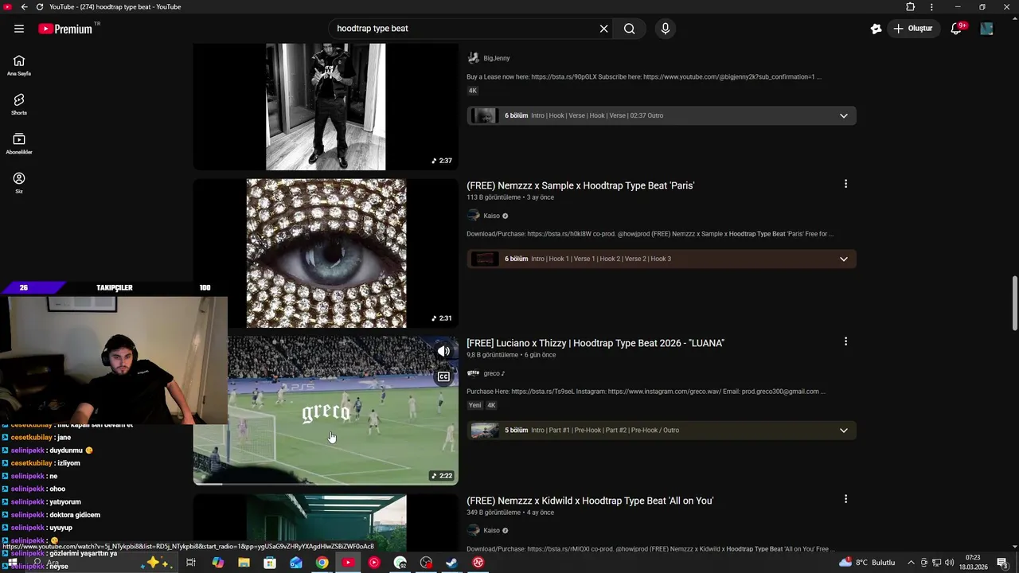Open the greco channel avatar icon
This screenshot has height=573, width=1019.
point(474,373)
